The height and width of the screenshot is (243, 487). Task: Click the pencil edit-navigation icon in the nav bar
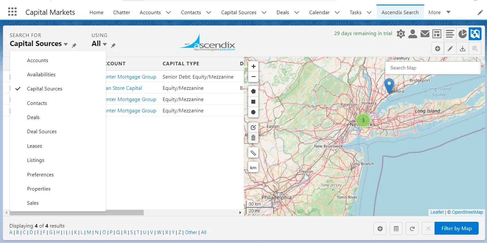click(x=480, y=13)
